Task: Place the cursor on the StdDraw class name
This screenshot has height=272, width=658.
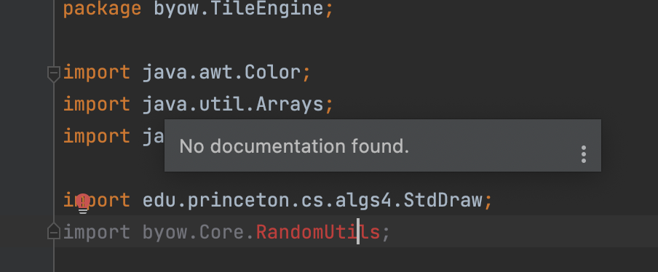Action: [x=443, y=200]
